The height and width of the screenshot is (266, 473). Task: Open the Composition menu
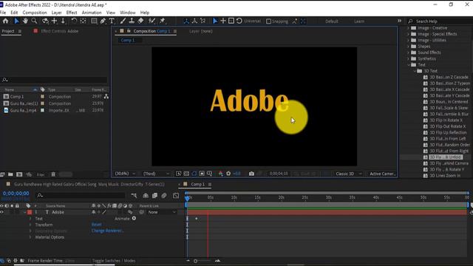pos(35,13)
